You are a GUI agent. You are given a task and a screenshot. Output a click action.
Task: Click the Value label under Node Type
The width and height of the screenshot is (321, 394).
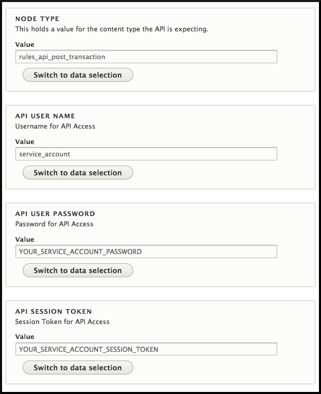(25, 44)
